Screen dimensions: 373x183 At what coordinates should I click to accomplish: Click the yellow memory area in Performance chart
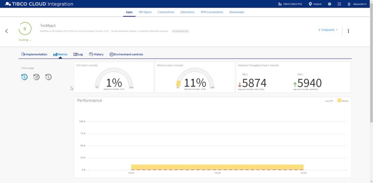pos(217,167)
